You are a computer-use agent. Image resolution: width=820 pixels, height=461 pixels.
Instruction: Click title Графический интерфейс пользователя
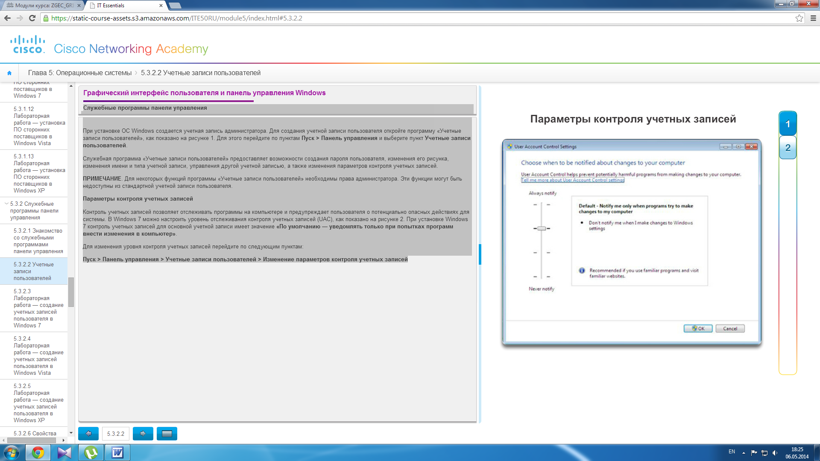coord(204,93)
